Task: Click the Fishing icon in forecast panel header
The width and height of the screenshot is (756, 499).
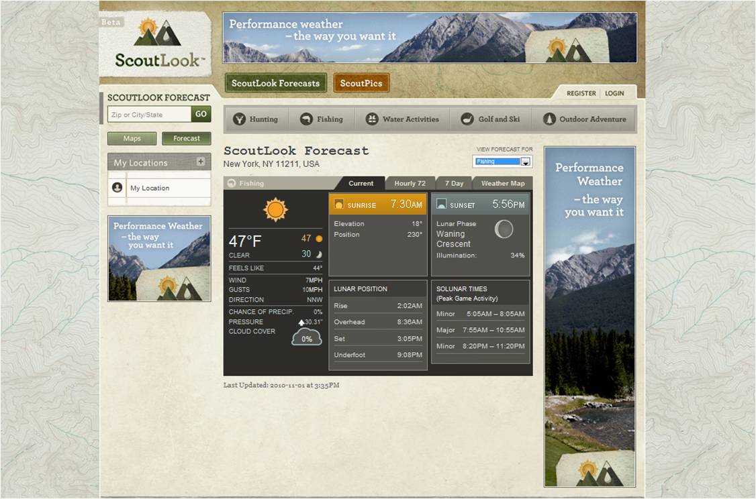Action: (x=232, y=183)
